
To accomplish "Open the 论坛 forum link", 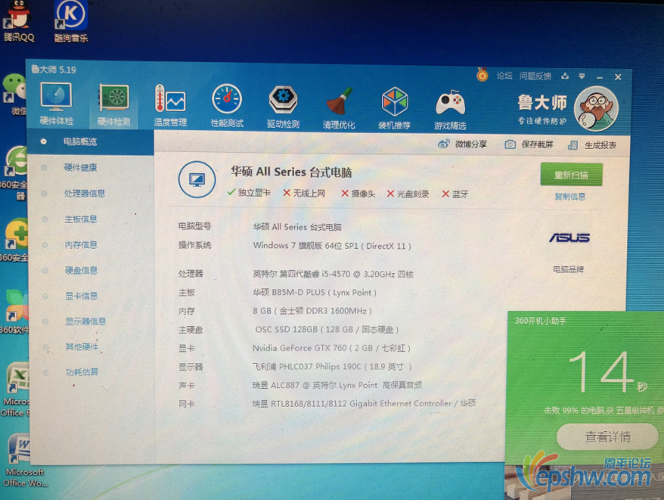I will [x=504, y=76].
